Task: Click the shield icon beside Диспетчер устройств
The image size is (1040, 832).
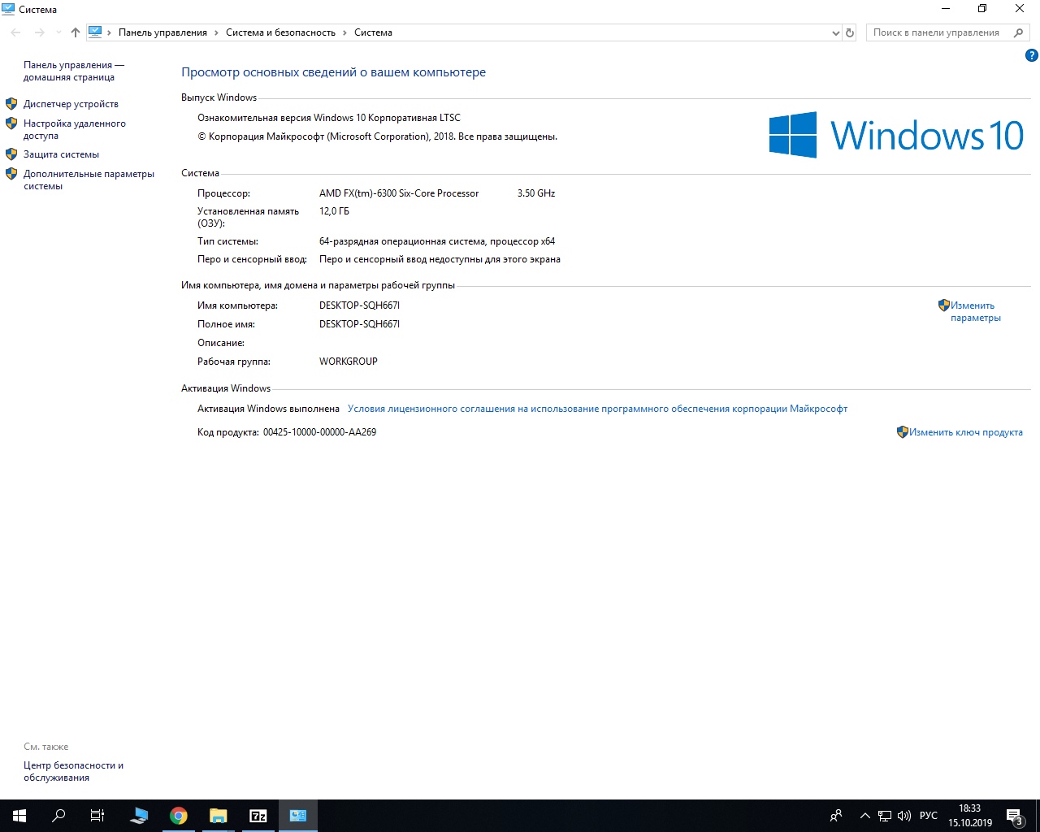Action: pyautogui.click(x=11, y=104)
